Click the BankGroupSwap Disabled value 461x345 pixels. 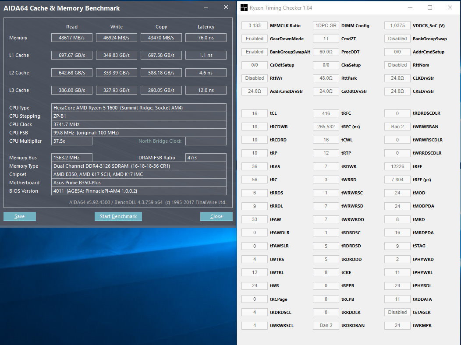point(397,39)
